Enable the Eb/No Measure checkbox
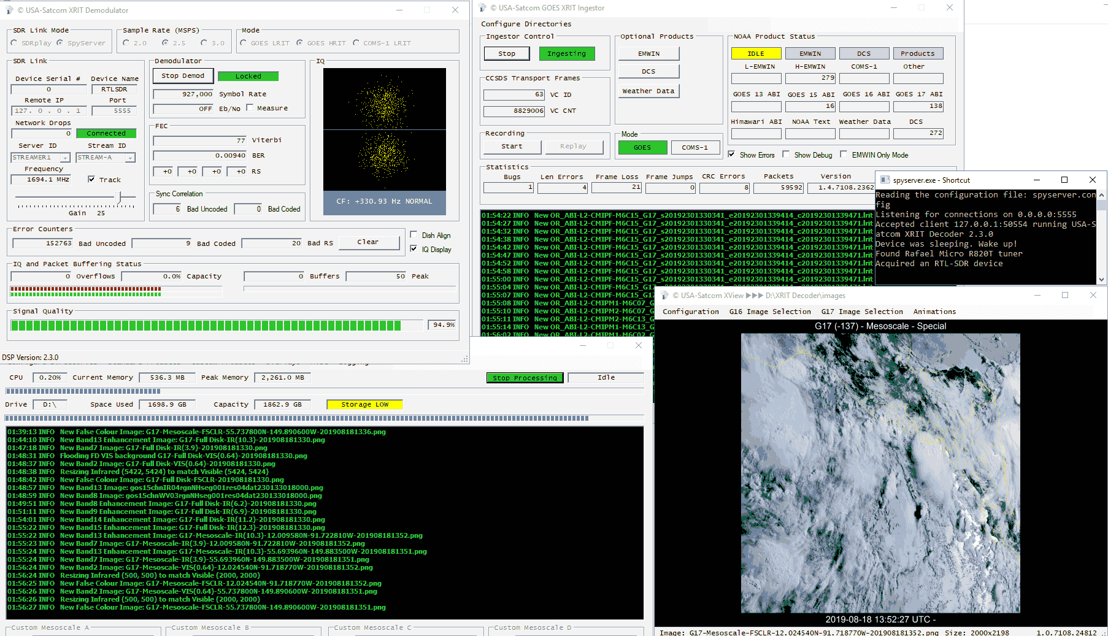Viewport: 1108px width, 636px height. [250, 107]
